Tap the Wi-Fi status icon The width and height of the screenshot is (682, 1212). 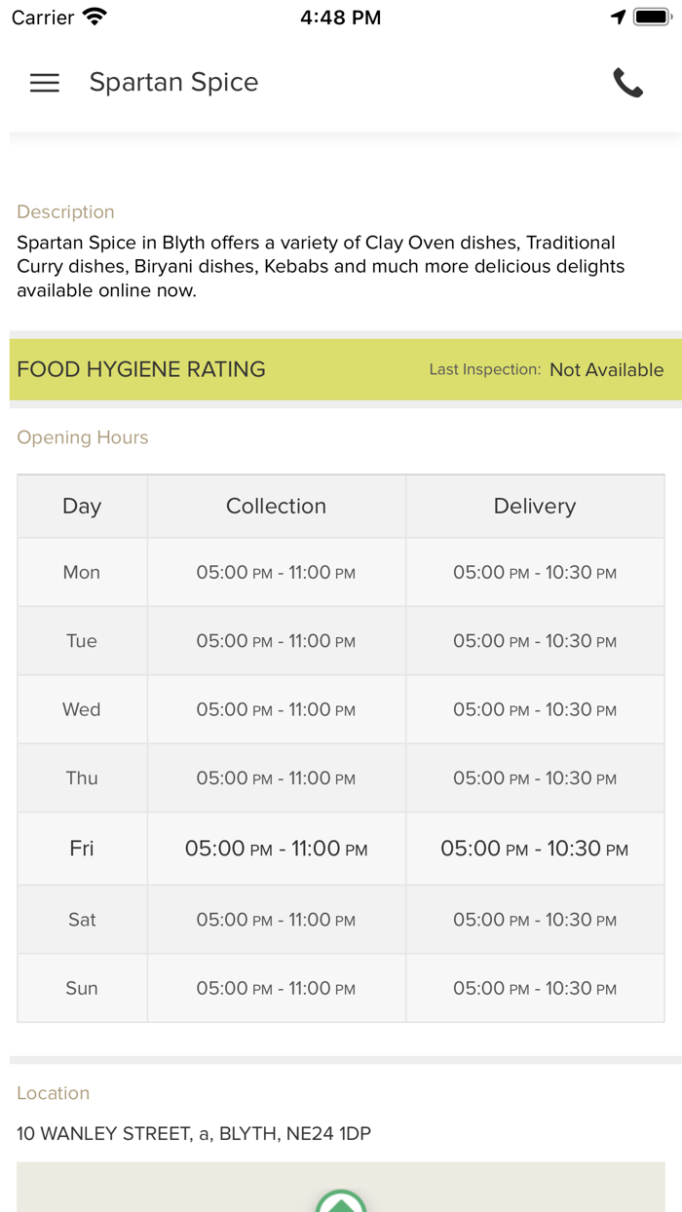[95, 18]
